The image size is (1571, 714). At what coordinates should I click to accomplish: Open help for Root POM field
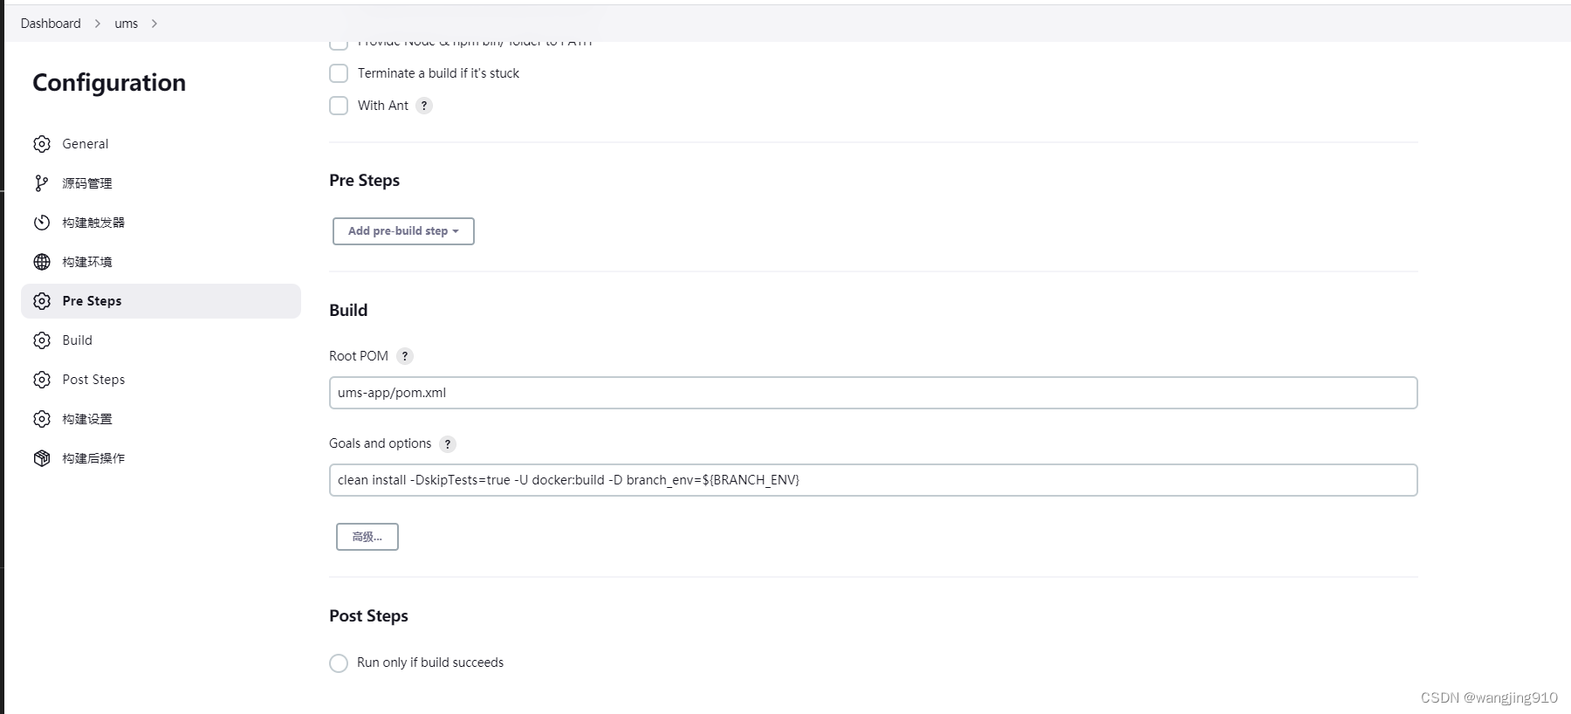(405, 356)
